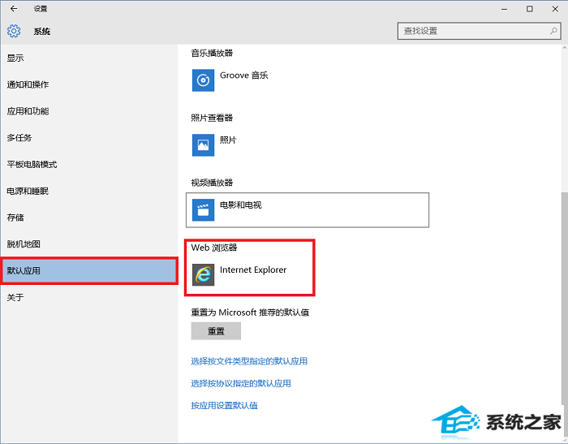The image size is (568, 444).
Task: Change default photo viewer 照片
Action: pos(308,145)
